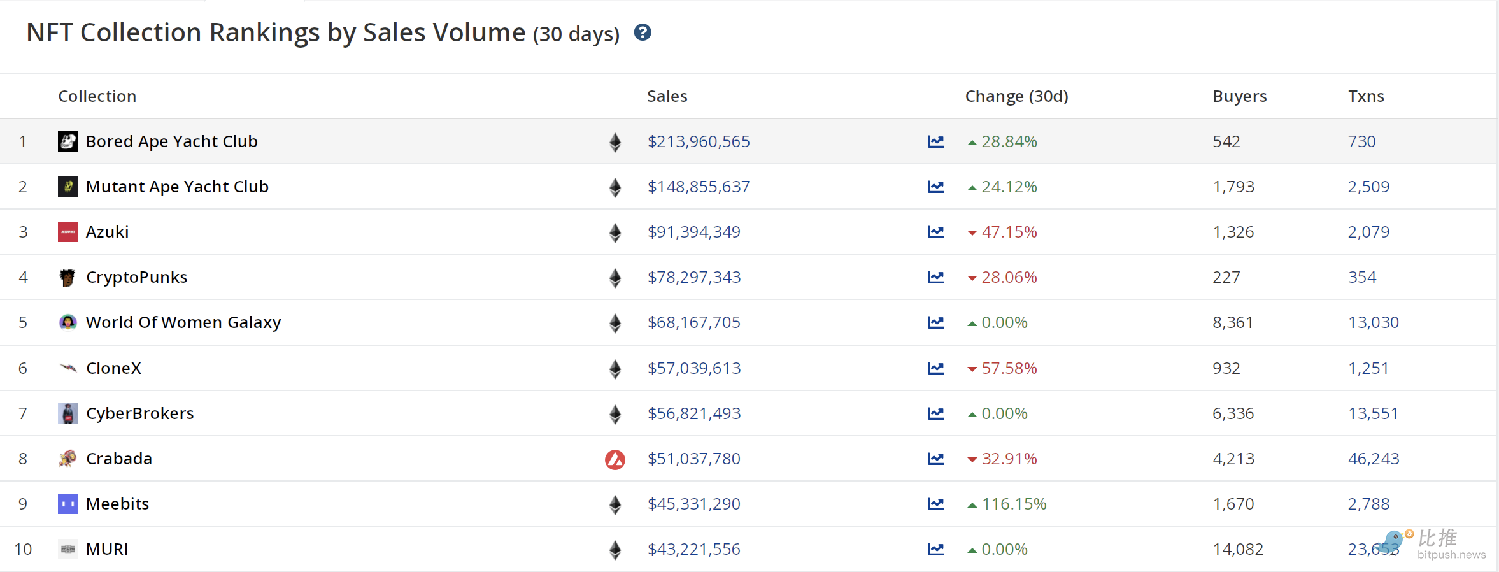Open Bored Ape Yacht Club trend chart icon

(x=935, y=141)
